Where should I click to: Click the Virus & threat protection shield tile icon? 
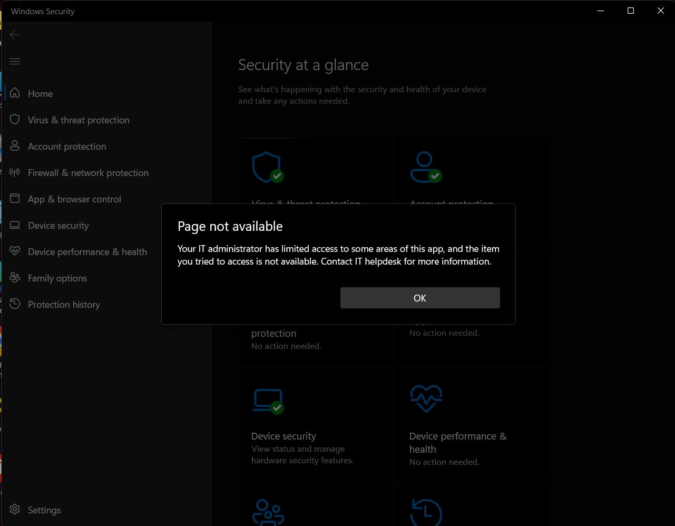[268, 167]
